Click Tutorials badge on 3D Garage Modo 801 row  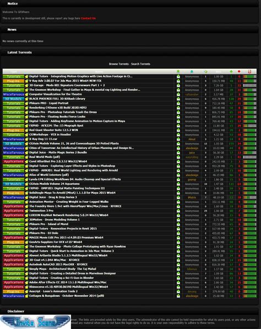pos(13,85)
